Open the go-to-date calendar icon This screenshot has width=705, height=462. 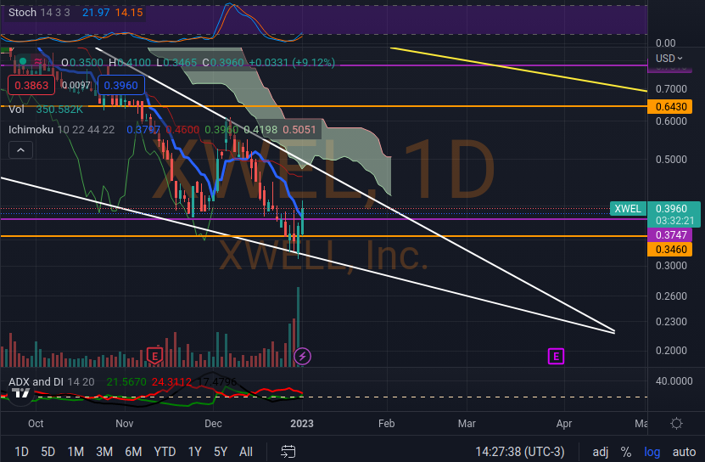click(288, 451)
